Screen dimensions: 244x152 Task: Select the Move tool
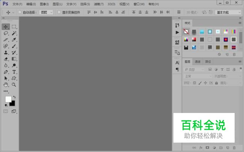tap(6, 27)
